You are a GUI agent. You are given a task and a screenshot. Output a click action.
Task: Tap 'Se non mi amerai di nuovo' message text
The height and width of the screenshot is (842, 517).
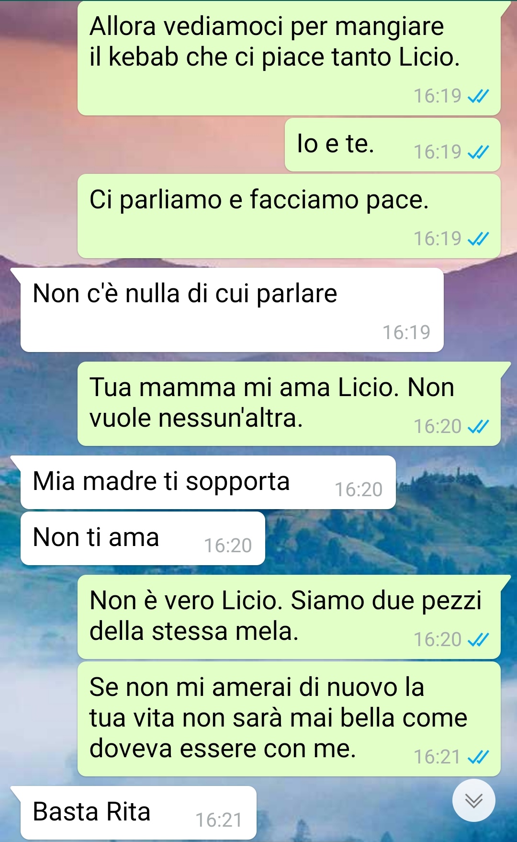click(x=278, y=717)
